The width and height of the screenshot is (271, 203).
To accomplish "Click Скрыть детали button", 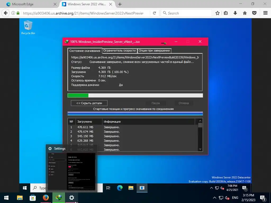I will (x=89, y=103).
